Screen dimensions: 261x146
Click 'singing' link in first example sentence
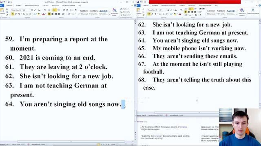tap(183, 127)
